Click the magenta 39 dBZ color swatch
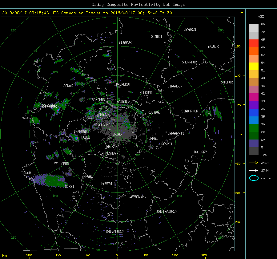 pos(254,97)
